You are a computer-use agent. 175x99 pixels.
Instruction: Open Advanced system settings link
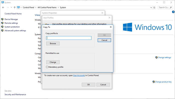pyautogui.click(x=15, y=31)
